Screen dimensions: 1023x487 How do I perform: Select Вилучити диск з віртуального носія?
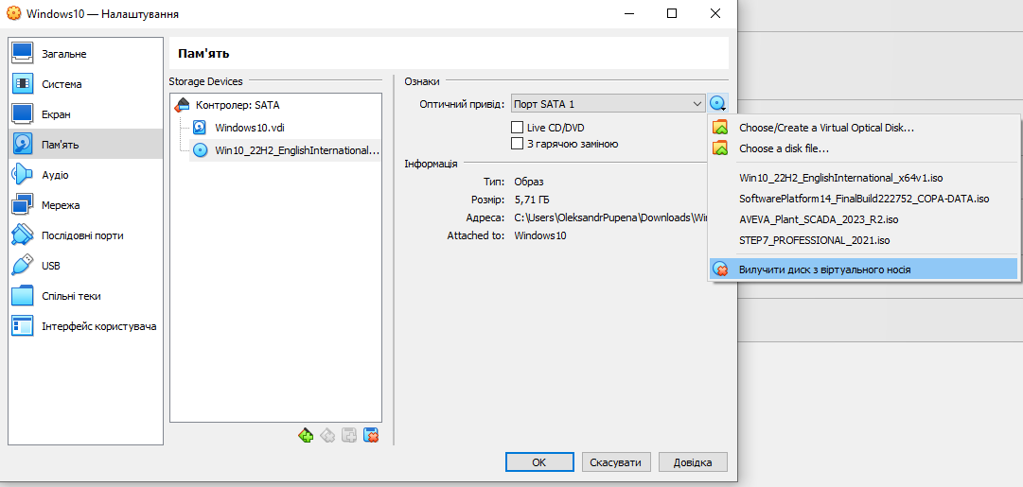pyautogui.click(x=863, y=269)
